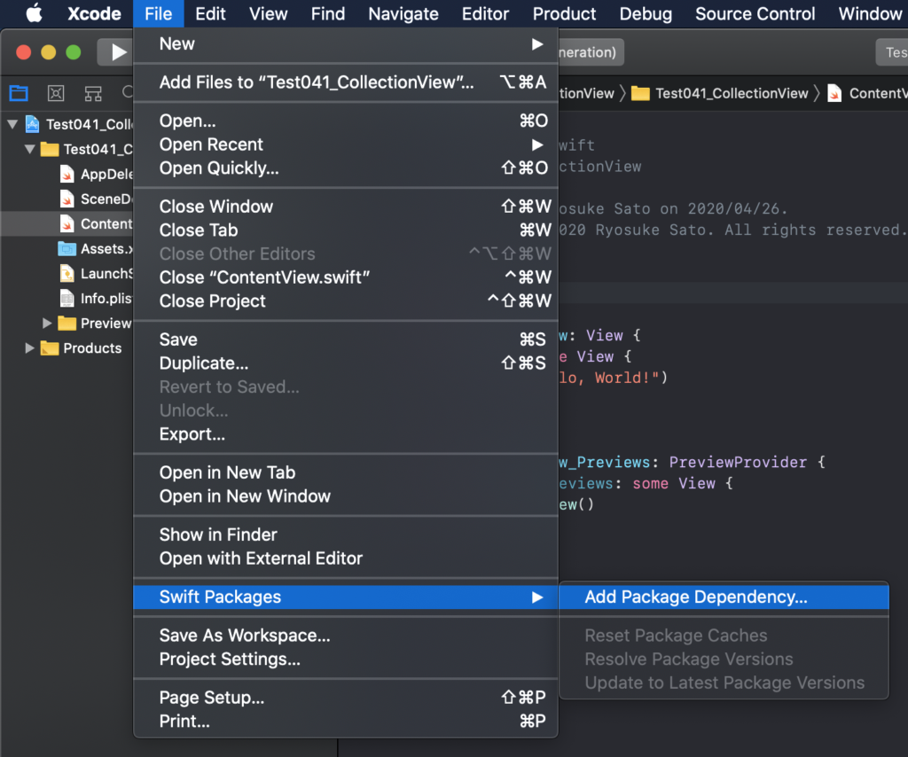908x757 pixels.
Task: Open the Apple menu
Action: point(35,12)
